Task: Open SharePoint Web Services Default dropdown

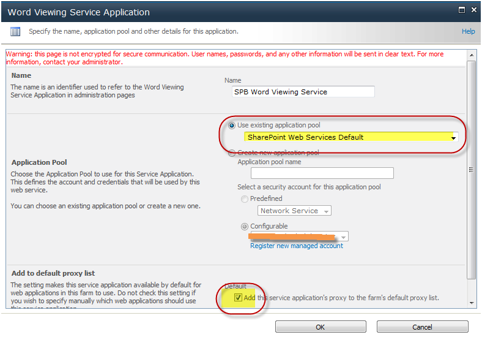Action: [x=351, y=137]
